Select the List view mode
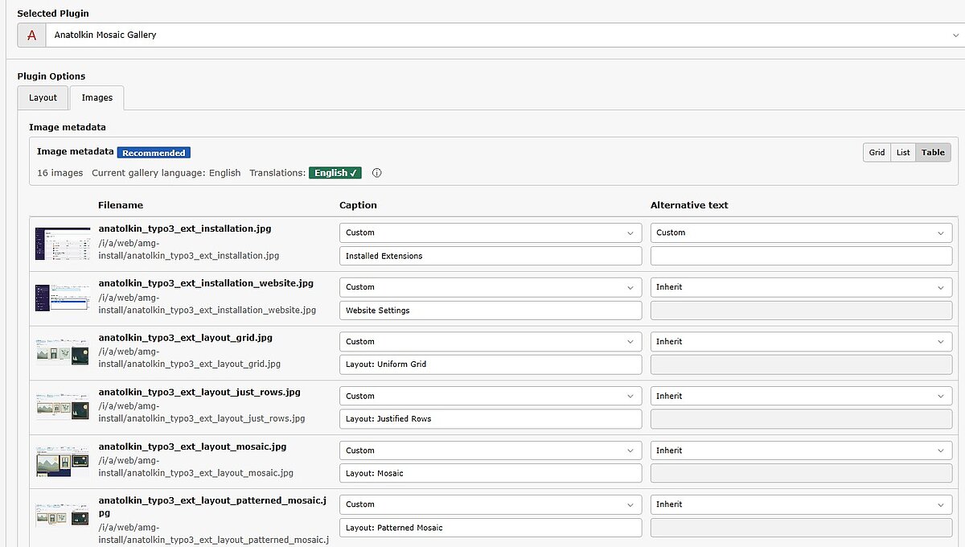965x547 pixels. [903, 152]
